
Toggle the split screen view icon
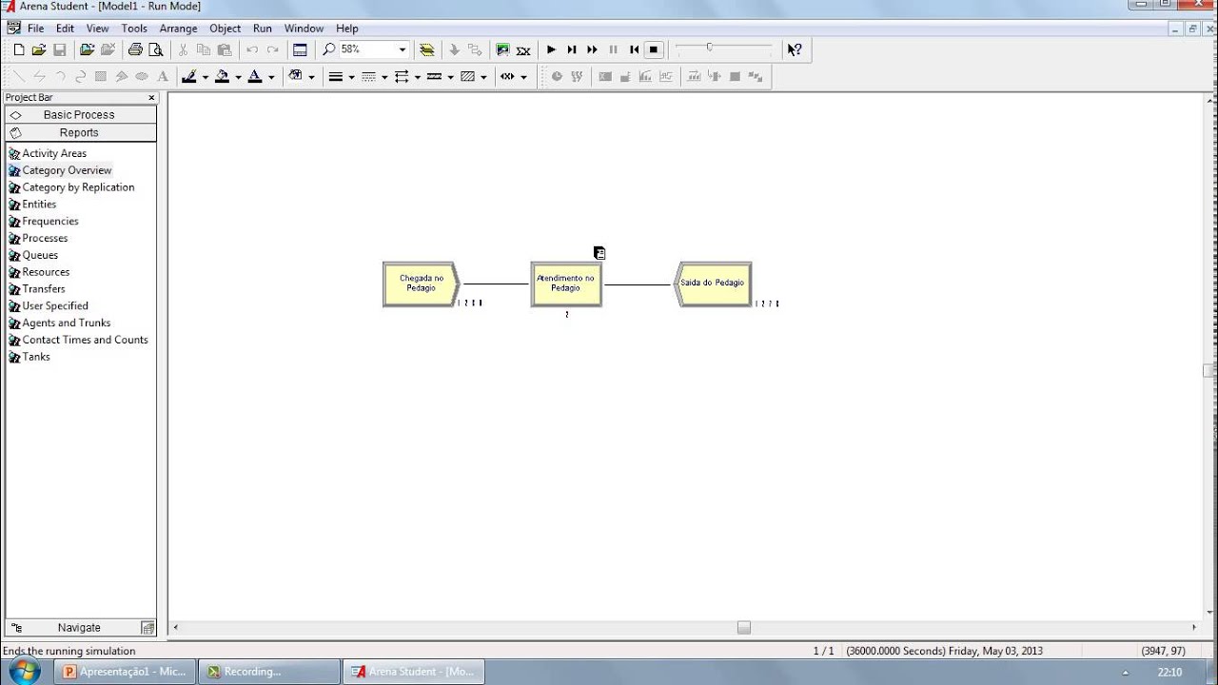point(301,49)
